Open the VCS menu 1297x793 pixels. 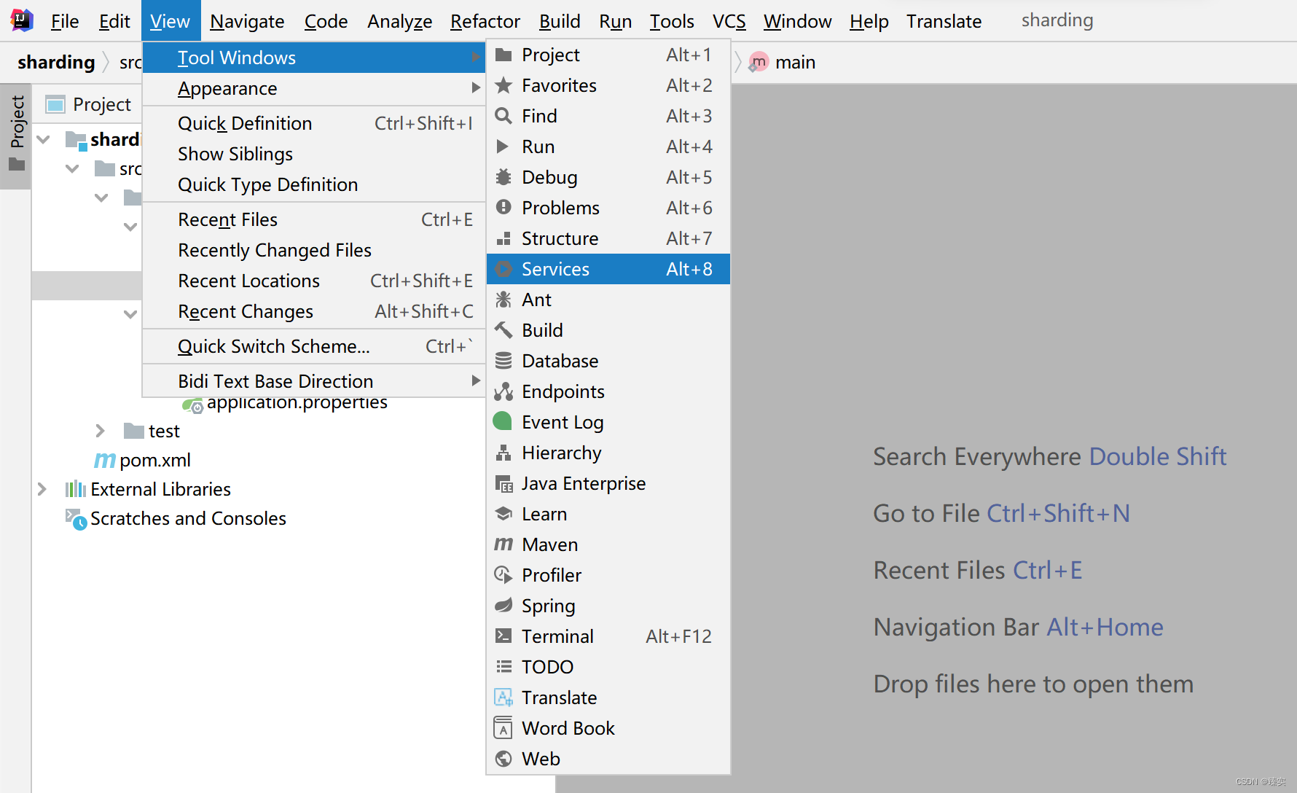click(729, 21)
